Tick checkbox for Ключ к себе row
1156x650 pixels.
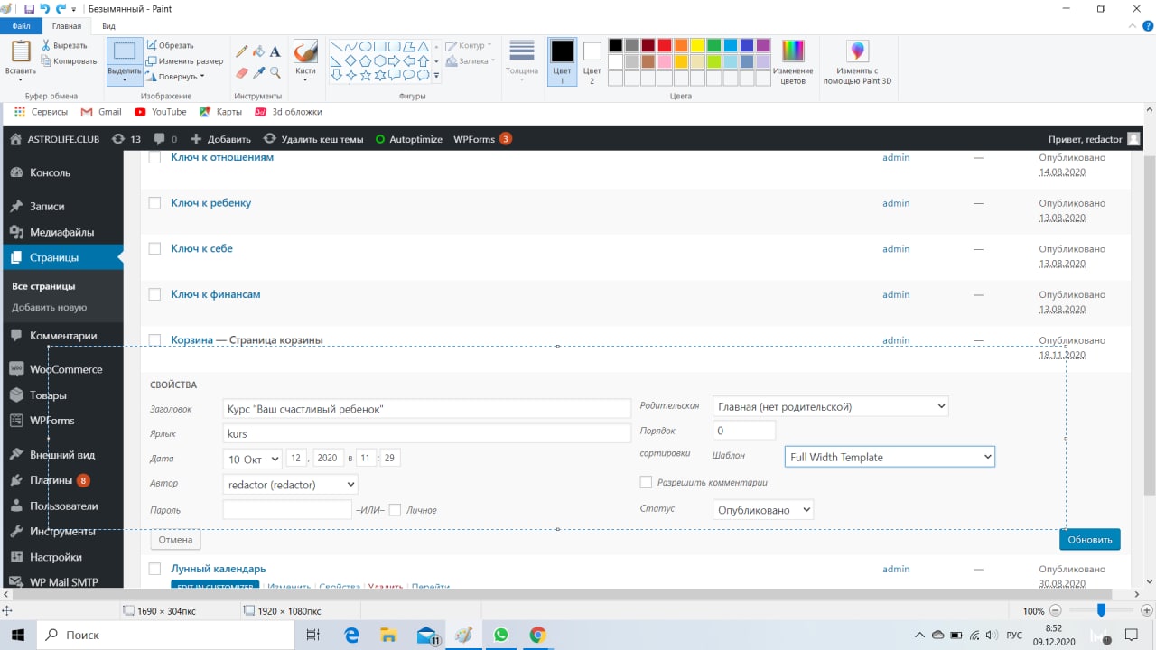154,248
